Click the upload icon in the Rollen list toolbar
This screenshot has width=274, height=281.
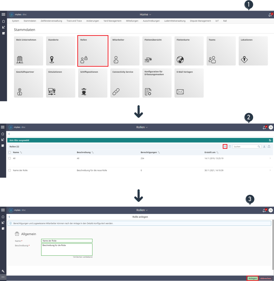(269, 147)
